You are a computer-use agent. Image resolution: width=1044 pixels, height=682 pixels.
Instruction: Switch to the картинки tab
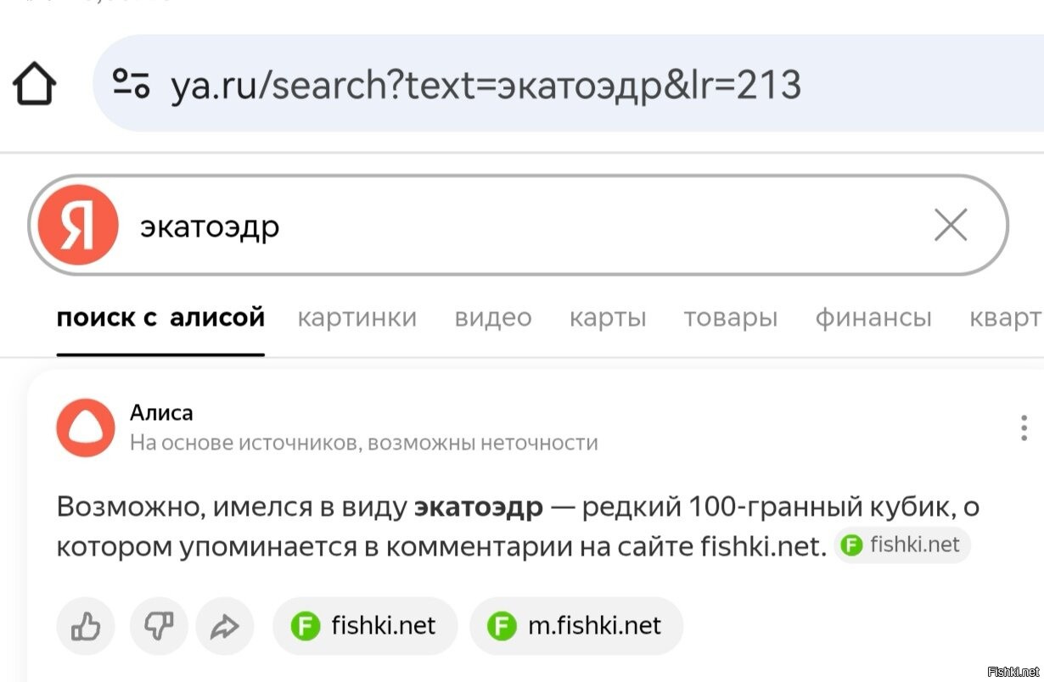coord(357,318)
